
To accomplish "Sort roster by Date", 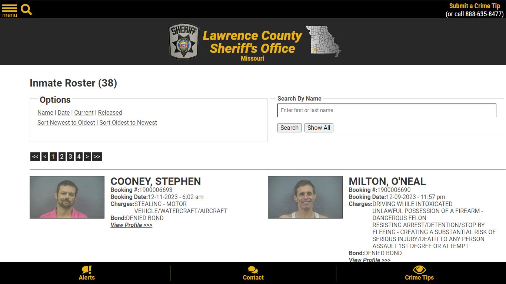I will [x=64, y=112].
